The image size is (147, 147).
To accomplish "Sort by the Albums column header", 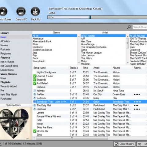I will tap(122, 68).
